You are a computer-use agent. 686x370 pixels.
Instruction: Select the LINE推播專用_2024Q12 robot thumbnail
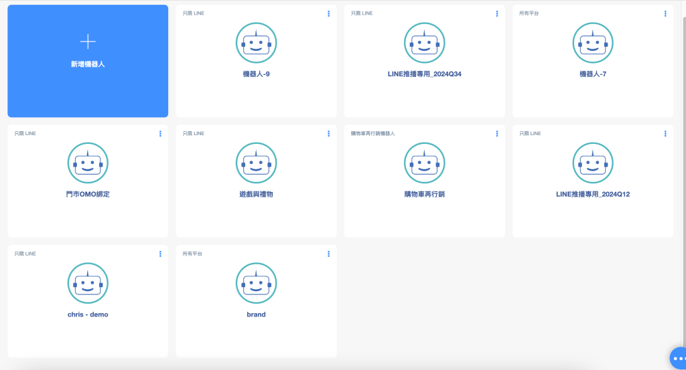[x=593, y=163]
